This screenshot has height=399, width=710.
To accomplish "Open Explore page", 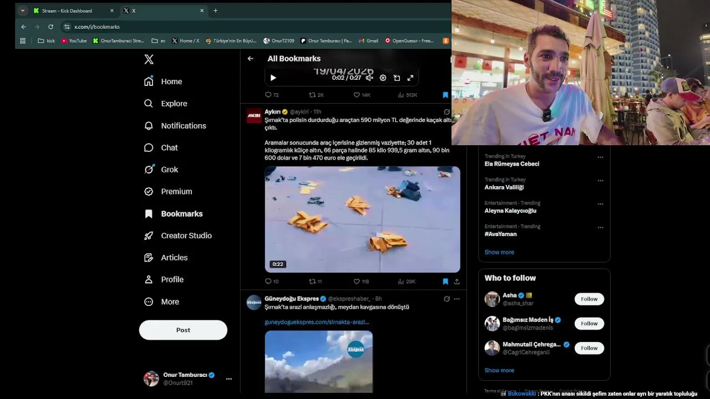I will point(165,104).
